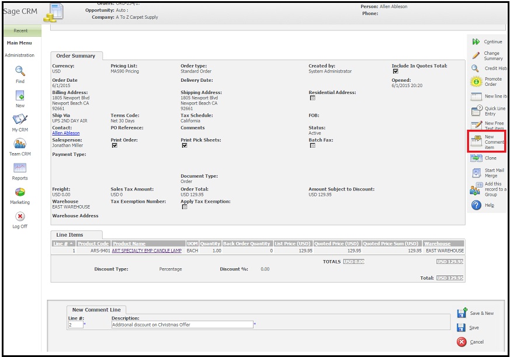
Task: Sort by Warehouse column header
Action: tap(438, 244)
